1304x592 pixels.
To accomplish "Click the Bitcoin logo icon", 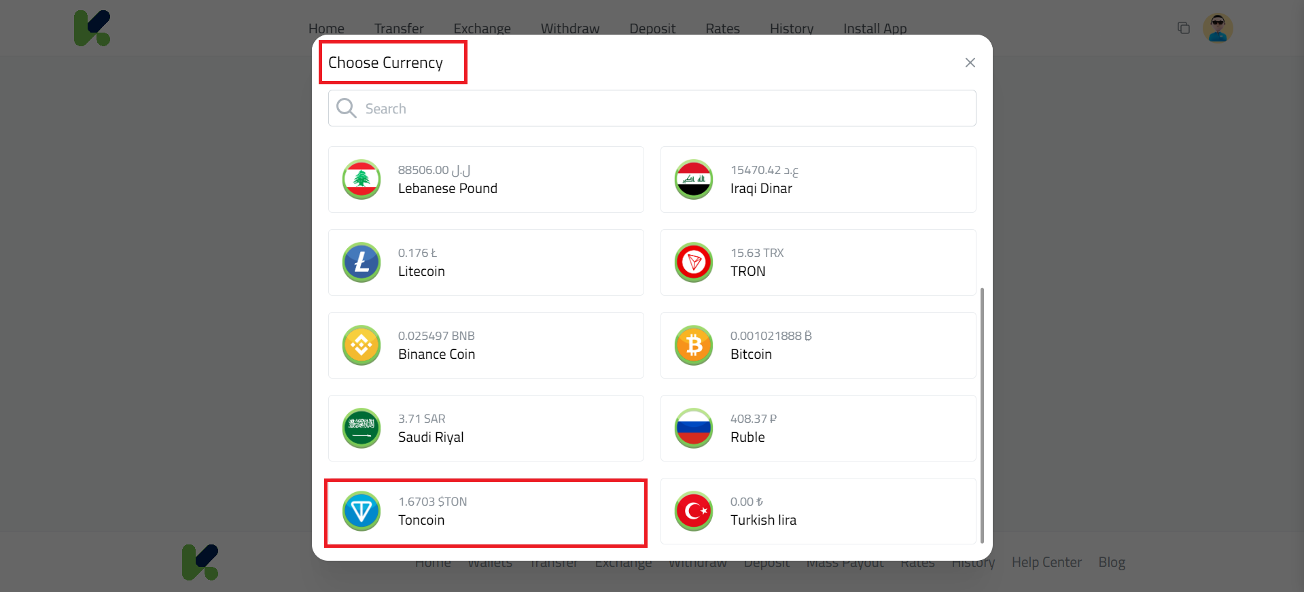I will [x=694, y=345].
